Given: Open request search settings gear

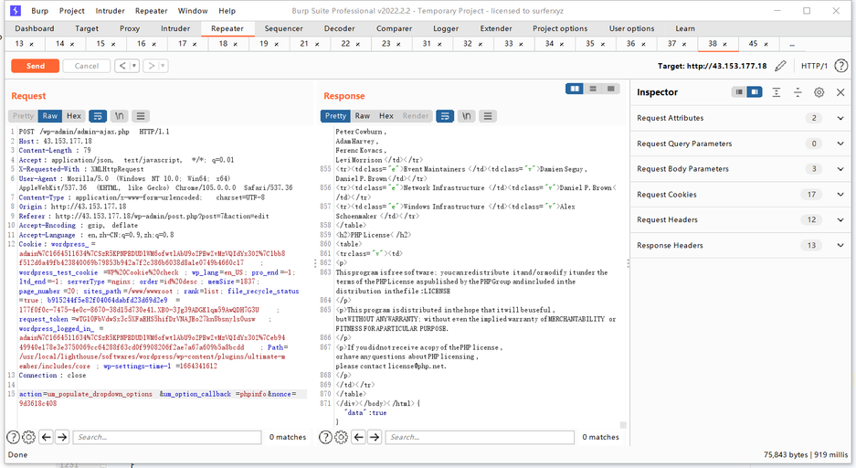Looking at the screenshot, I should [29, 437].
